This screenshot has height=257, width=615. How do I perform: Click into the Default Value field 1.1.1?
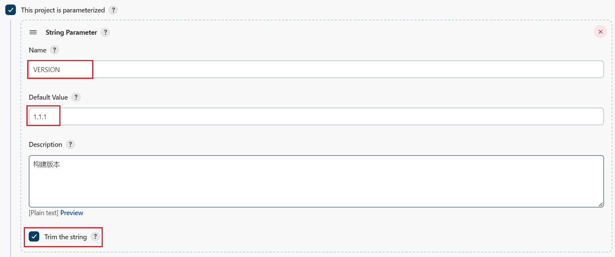(316, 117)
